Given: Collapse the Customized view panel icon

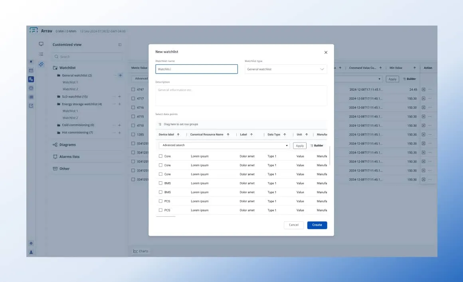Looking at the screenshot, I should point(120,45).
